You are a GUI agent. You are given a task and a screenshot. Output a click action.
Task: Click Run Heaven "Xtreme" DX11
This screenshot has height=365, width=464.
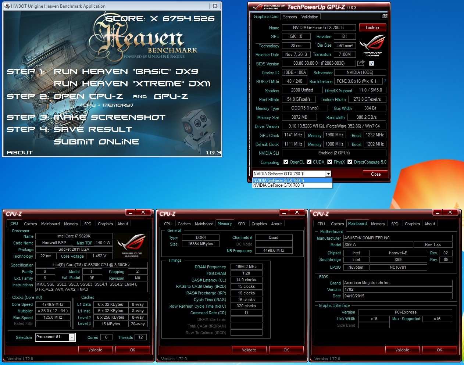132,84
